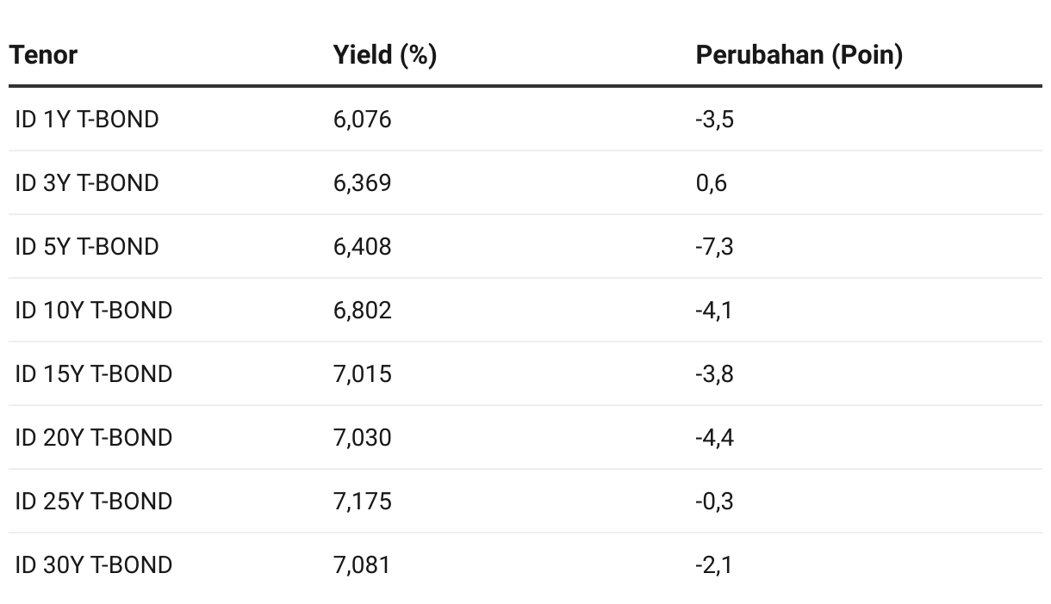
Task: Select the ID 10Y T-BOND row label
Action: pos(94,311)
